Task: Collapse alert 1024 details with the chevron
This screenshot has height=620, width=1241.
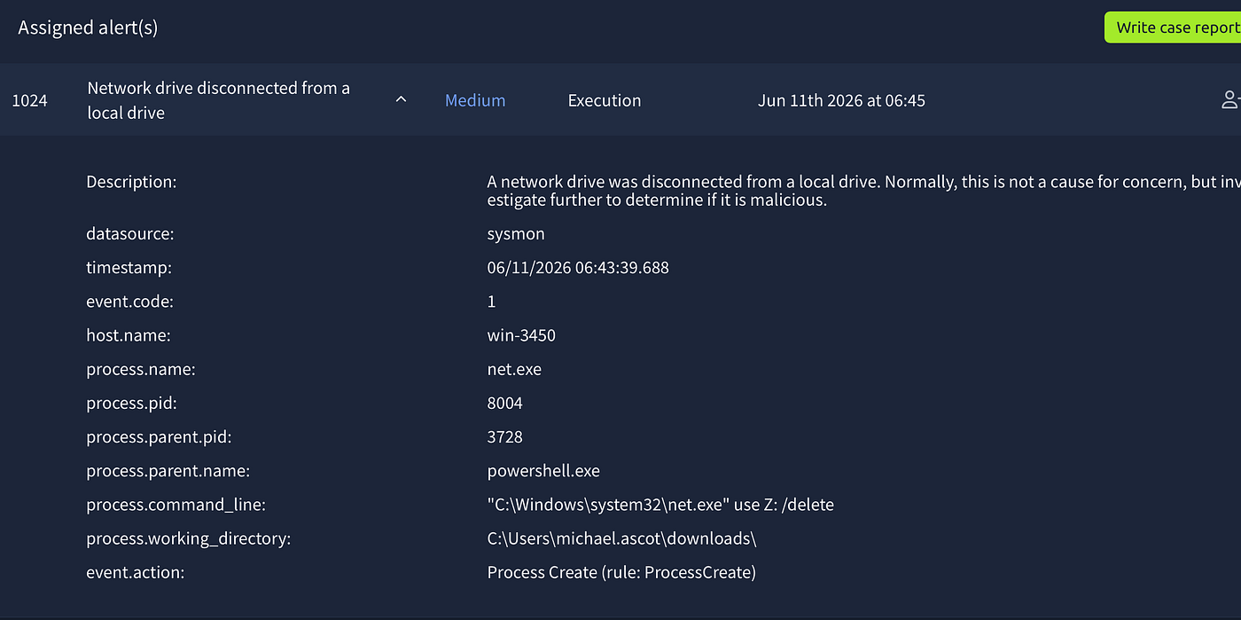Action: click(x=401, y=100)
